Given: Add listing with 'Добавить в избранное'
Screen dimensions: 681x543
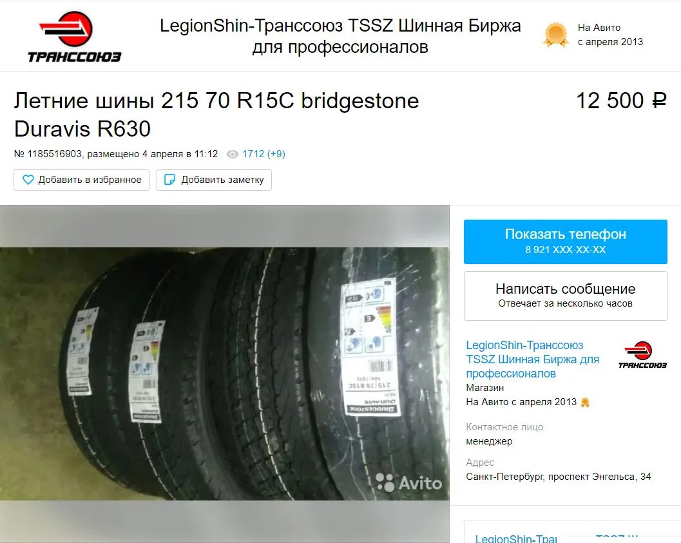Looking at the screenshot, I should point(82,180).
